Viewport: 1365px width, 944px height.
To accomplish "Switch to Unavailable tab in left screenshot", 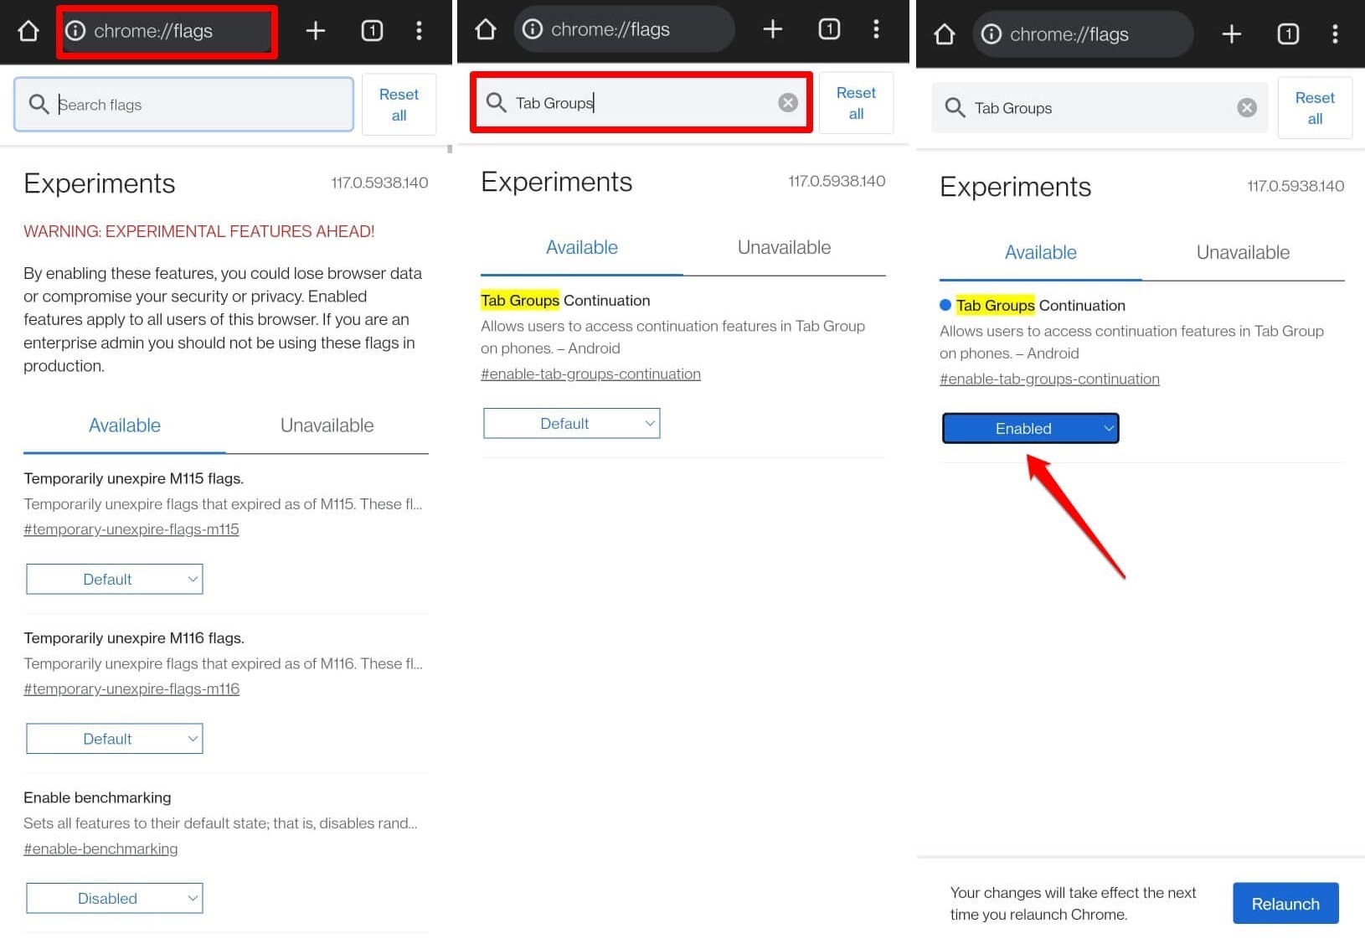I will [x=327, y=426].
